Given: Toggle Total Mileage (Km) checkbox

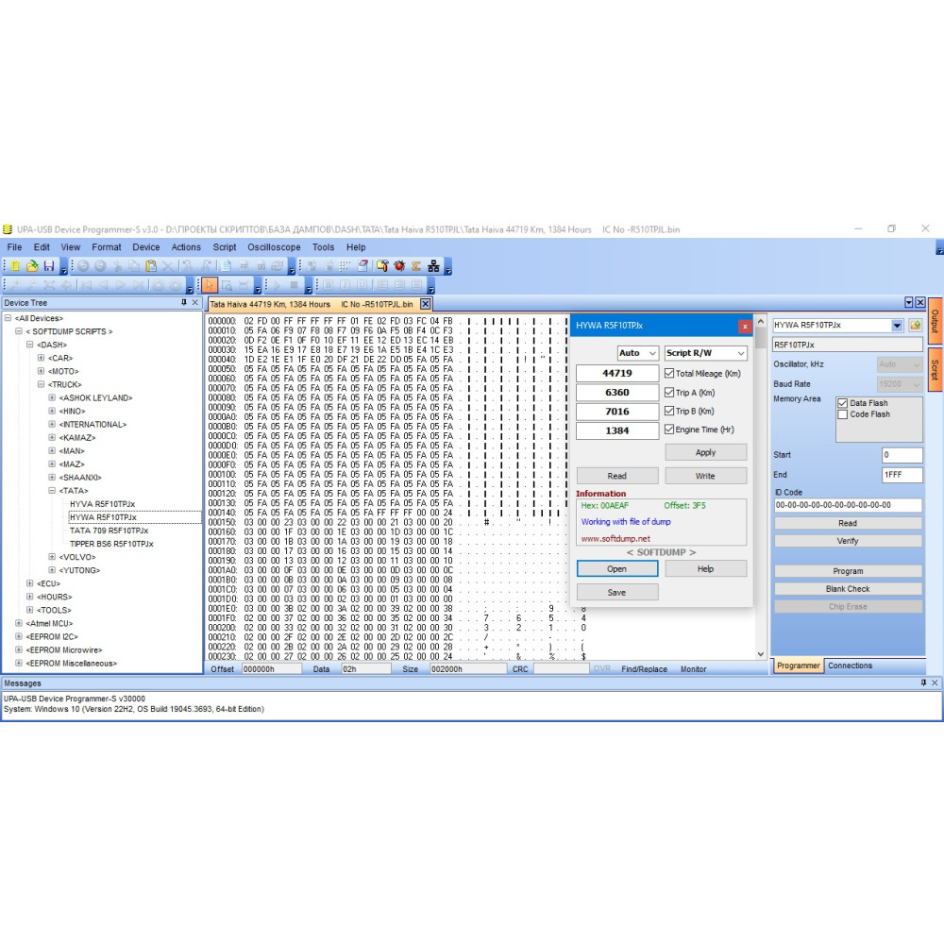Looking at the screenshot, I should pyautogui.click(x=669, y=373).
